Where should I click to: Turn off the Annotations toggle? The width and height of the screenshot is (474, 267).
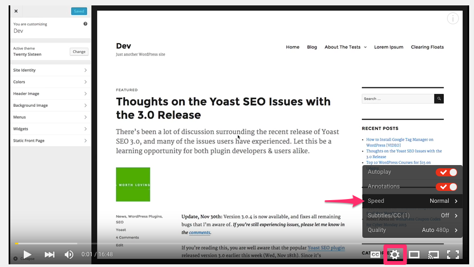point(446,187)
